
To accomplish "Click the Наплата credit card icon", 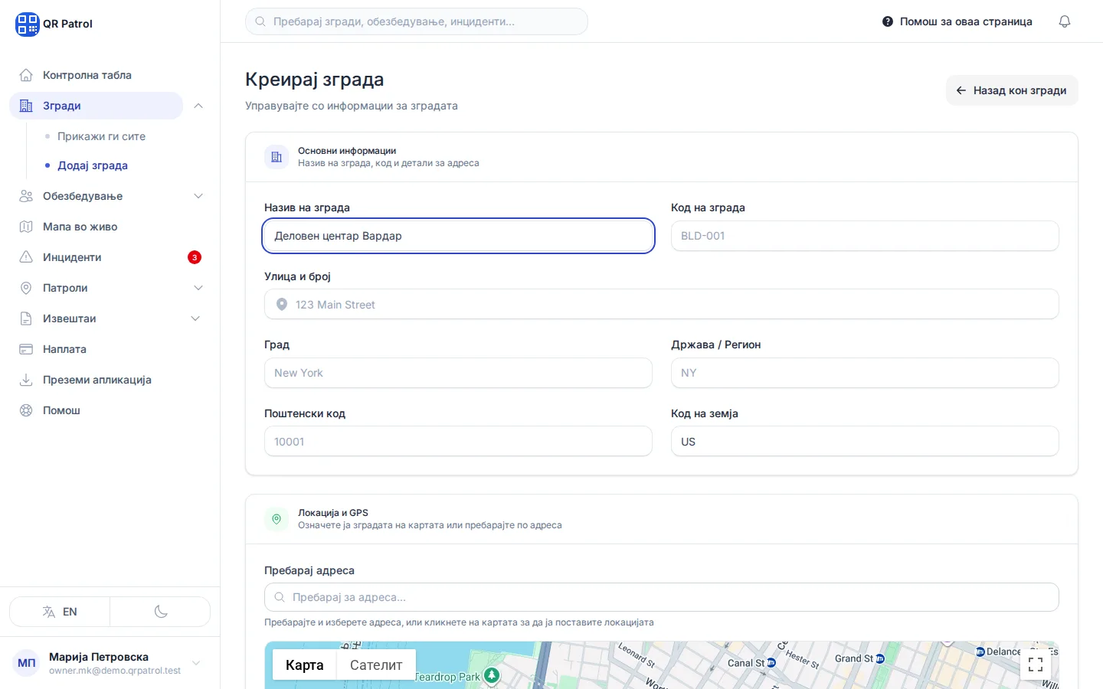I will tap(26, 349).
